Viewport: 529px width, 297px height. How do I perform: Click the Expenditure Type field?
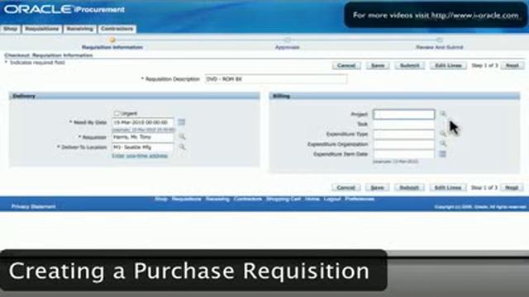tap(404, 134)
